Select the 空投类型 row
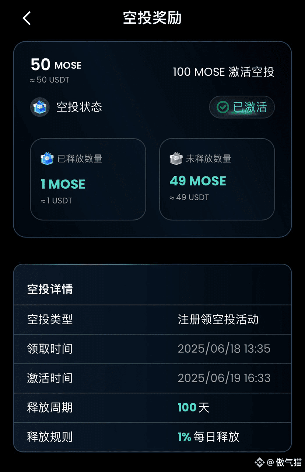The image size is (305, 472). (x=152, y=319)
